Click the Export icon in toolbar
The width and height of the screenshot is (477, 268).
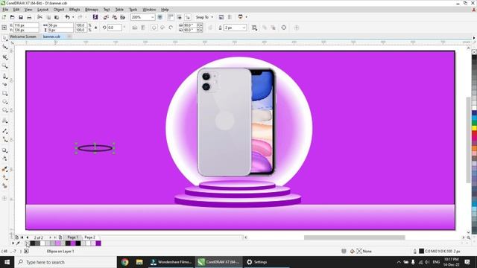point(114,17)
